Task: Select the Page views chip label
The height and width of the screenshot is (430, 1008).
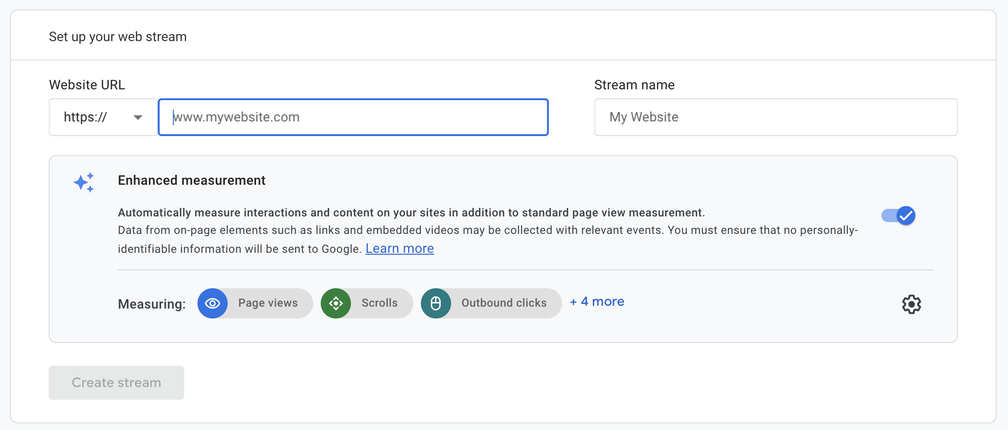Action: [268, 303]
